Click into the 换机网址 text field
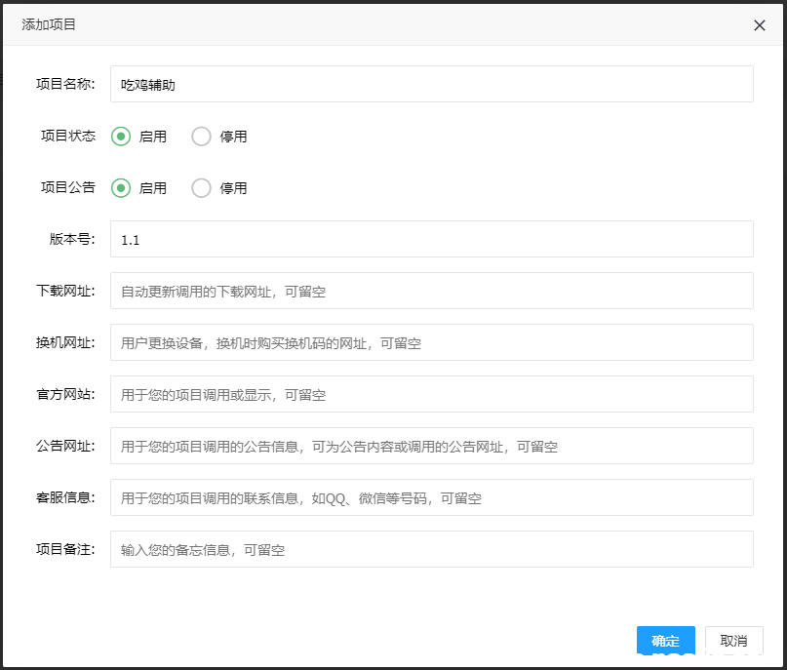 [431, 342]
